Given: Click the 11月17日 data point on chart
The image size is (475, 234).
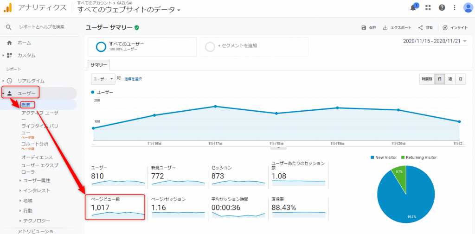Looking at the screenshot, I should pyautogui.click(x=215, y=106).
